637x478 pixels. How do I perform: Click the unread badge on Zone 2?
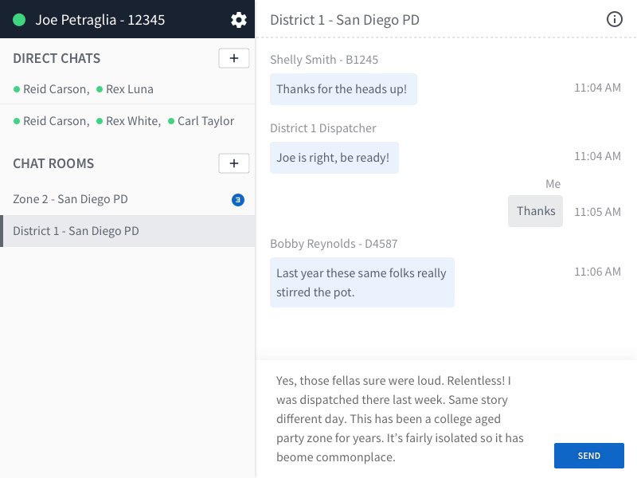tap(237, 200)
